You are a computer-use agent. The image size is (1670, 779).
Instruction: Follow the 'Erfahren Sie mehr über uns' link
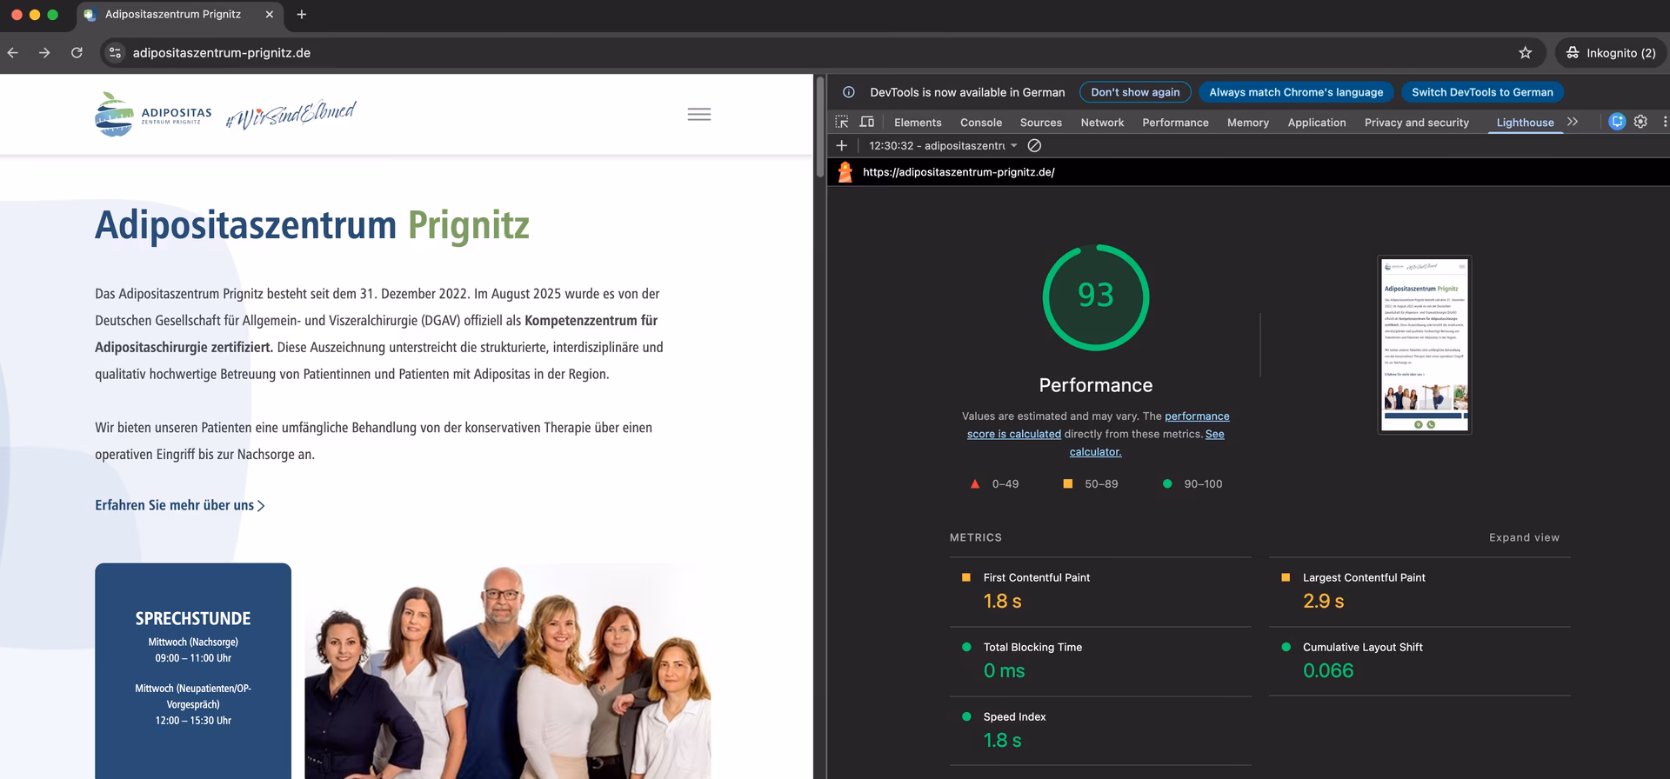tap(179, 505)
